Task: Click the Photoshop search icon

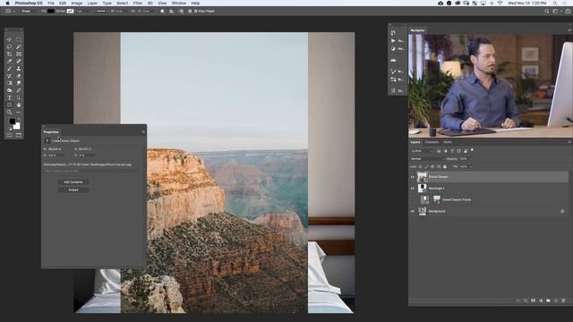Action: click(547, 12)
